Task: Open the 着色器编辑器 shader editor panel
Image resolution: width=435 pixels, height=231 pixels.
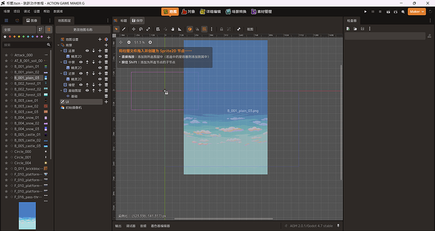Action: pyautogui.click(x=160, y=226)
